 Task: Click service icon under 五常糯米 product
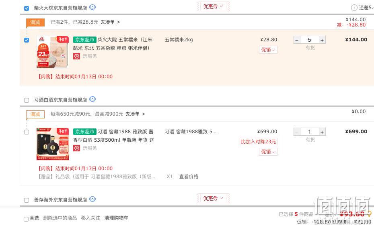click(x=76, y=56)
